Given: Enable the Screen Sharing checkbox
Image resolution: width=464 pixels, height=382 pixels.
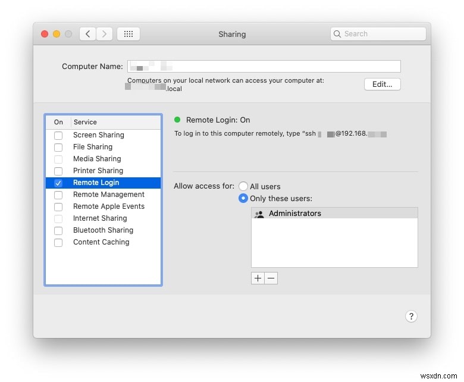Looking at the screenshot, I should pyautogui.click(x=58, y=136).
